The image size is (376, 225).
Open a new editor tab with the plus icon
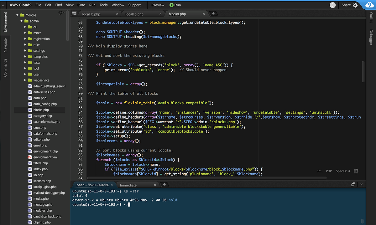pos(213,14)
